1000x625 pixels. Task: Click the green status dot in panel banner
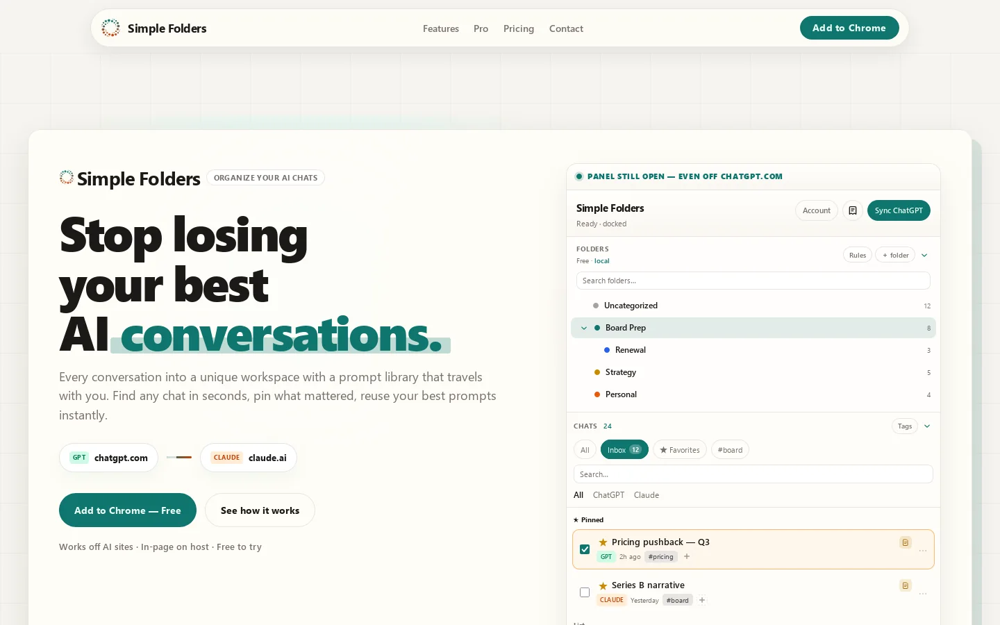click(579, 176)
